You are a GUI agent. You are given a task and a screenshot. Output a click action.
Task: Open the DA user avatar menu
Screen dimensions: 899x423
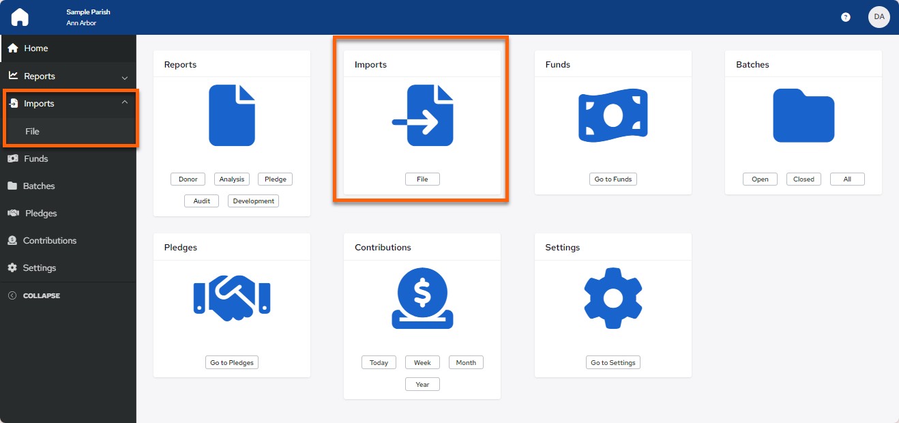(879, 16)
